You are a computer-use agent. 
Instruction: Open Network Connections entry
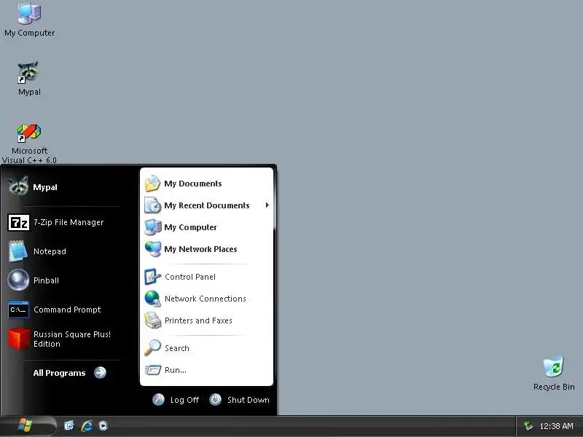[206, 299]
